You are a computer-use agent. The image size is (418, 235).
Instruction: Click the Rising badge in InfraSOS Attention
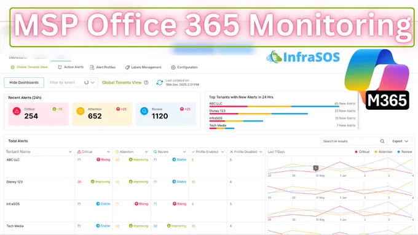(141, 204)
